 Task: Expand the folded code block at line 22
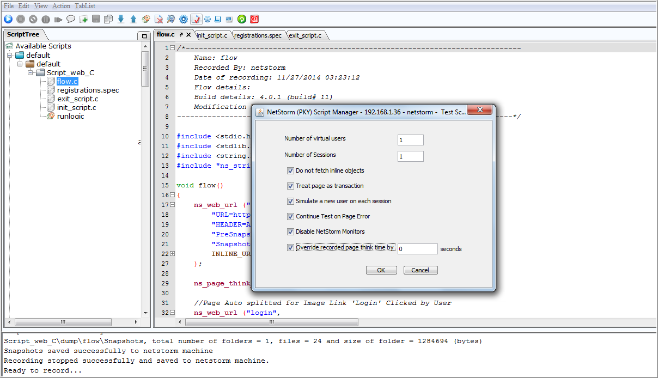click(x=172, y=254)
